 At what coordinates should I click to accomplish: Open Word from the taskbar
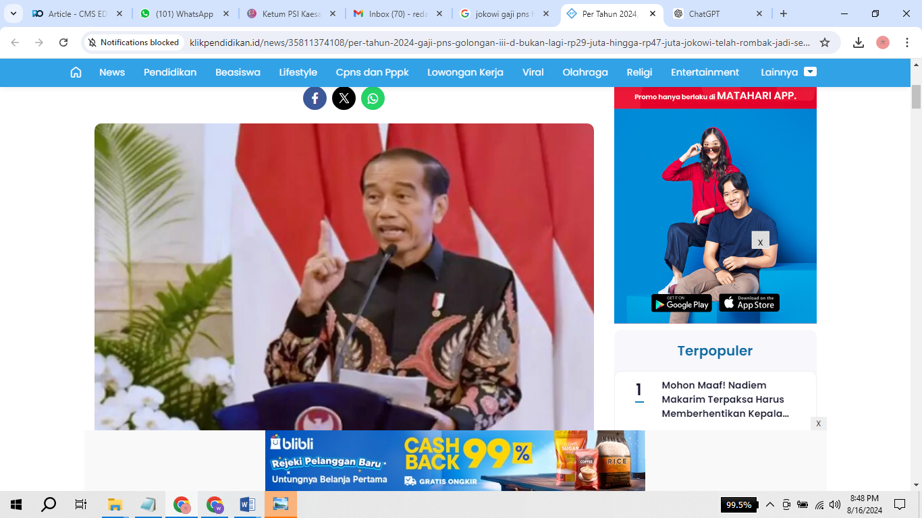pyautogui.click(x=247, y=505)
